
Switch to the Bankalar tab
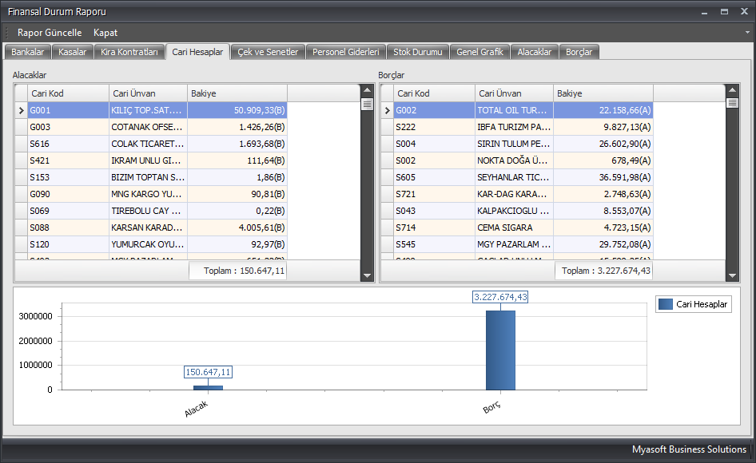point(27,52)
